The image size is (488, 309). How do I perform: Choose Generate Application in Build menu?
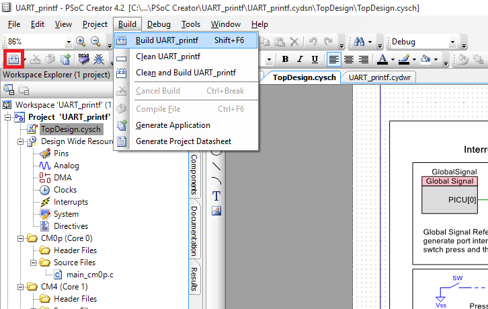click(186, 125)
